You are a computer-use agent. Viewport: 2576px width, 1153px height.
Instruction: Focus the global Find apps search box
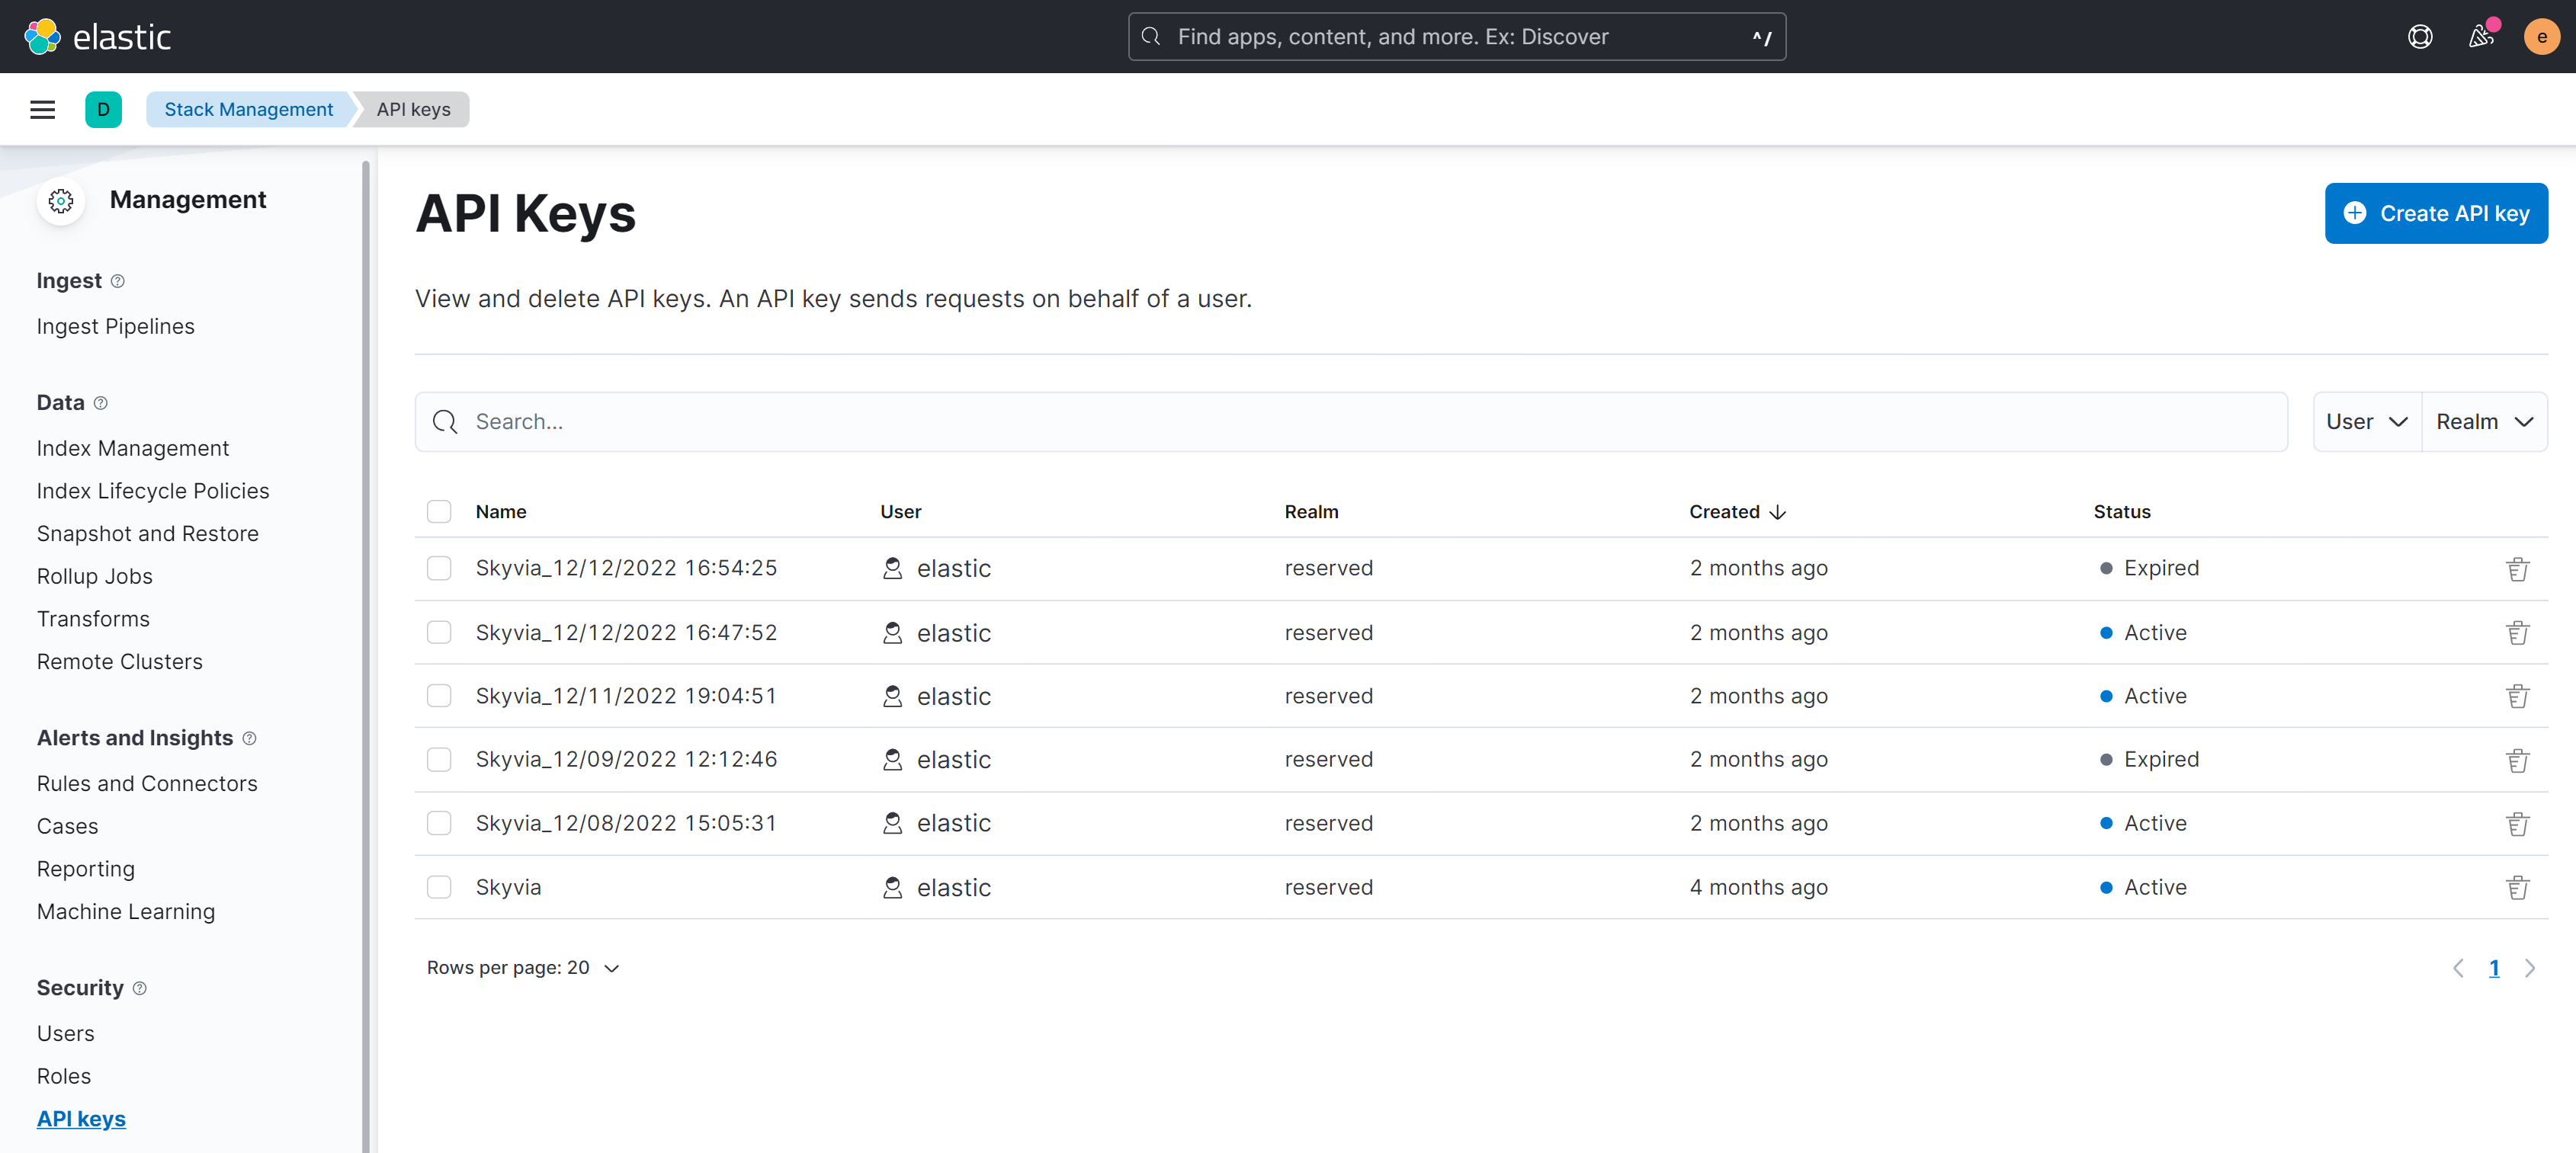click(x=1457, y=37)
